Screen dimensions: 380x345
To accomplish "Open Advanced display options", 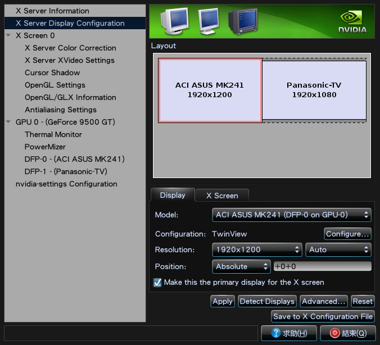I will tap(324, 301).
